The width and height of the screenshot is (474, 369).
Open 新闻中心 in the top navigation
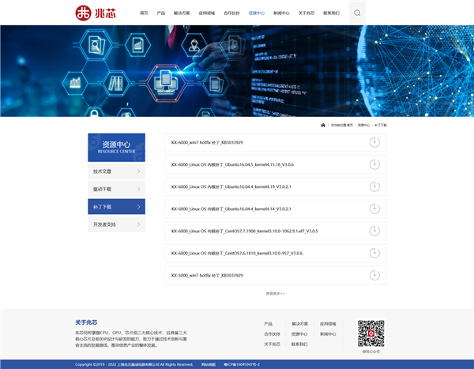(x=281, y=13)
